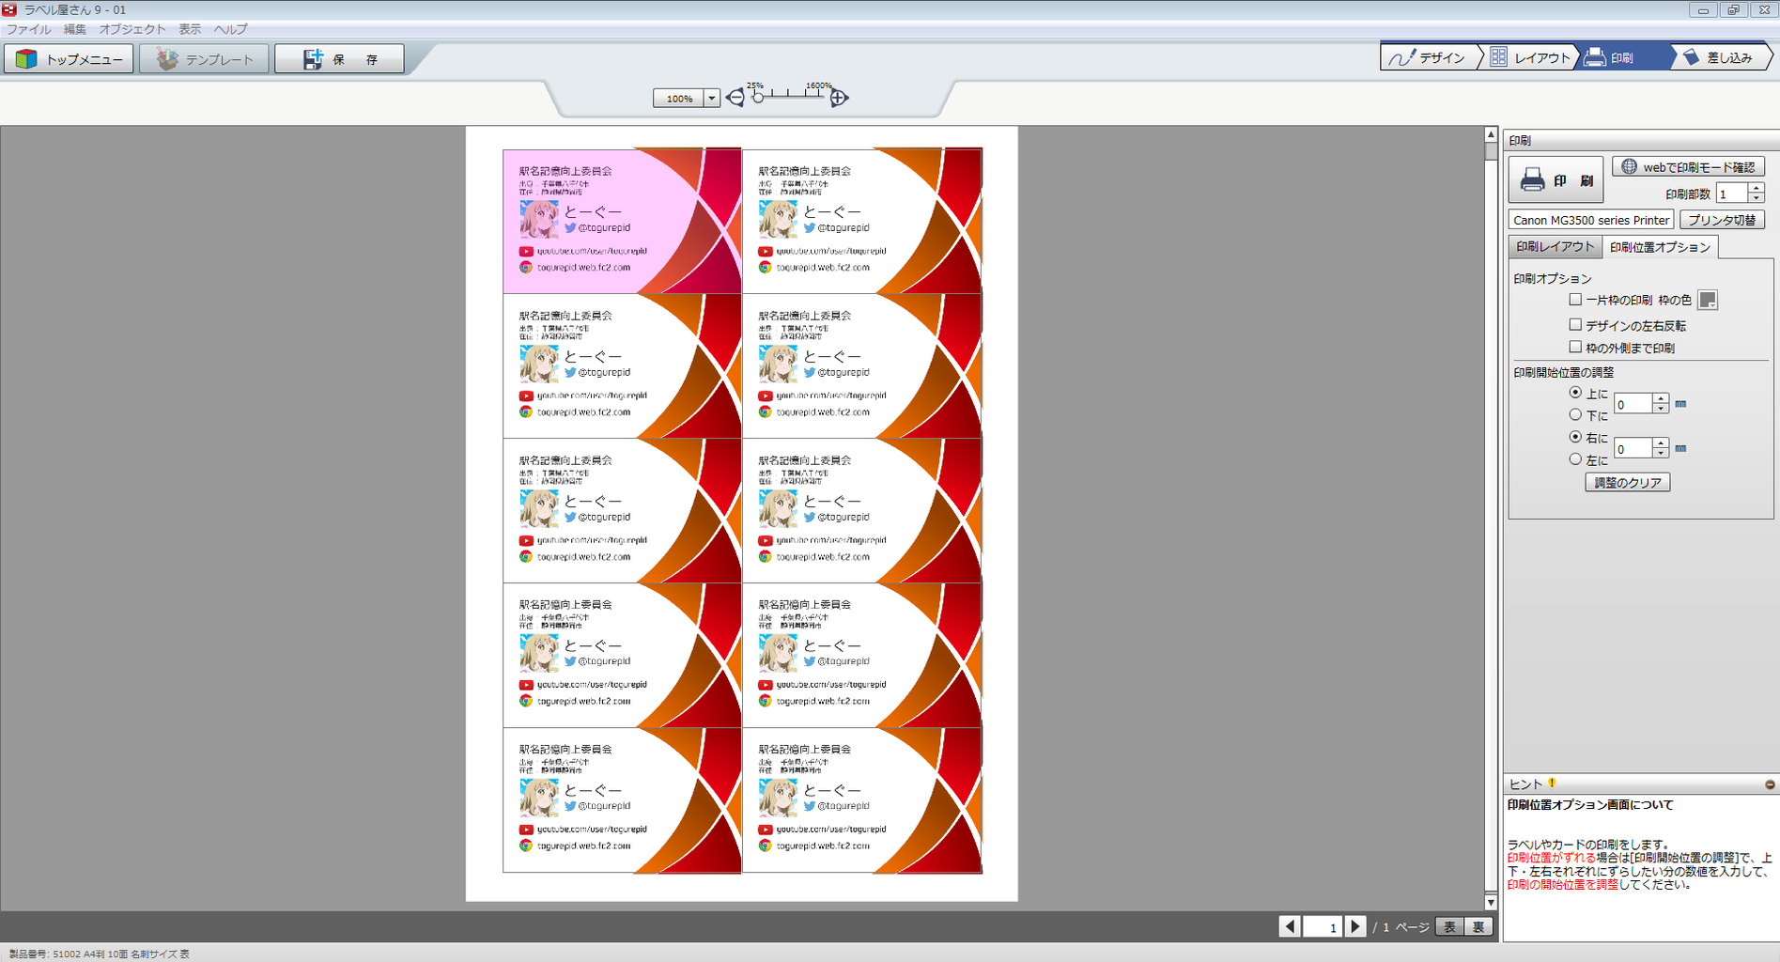Click the Canon MG3500 series Printer field
The width and height of the screenshot is (1780, 962).
tap(1591, 220)
